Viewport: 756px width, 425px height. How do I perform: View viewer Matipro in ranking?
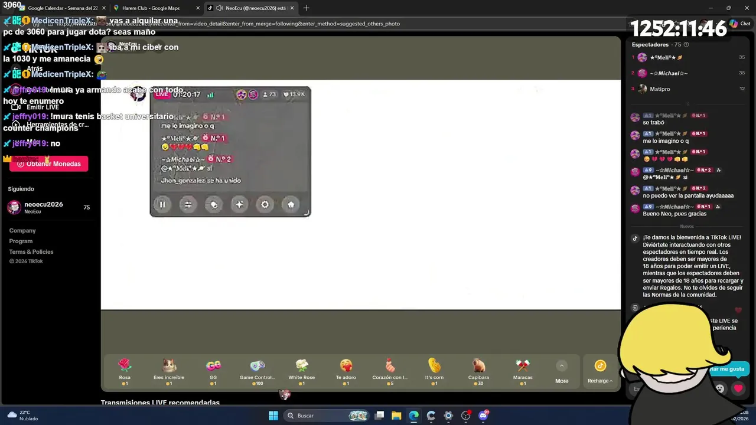pyautogui.click(x=688, y=89)
